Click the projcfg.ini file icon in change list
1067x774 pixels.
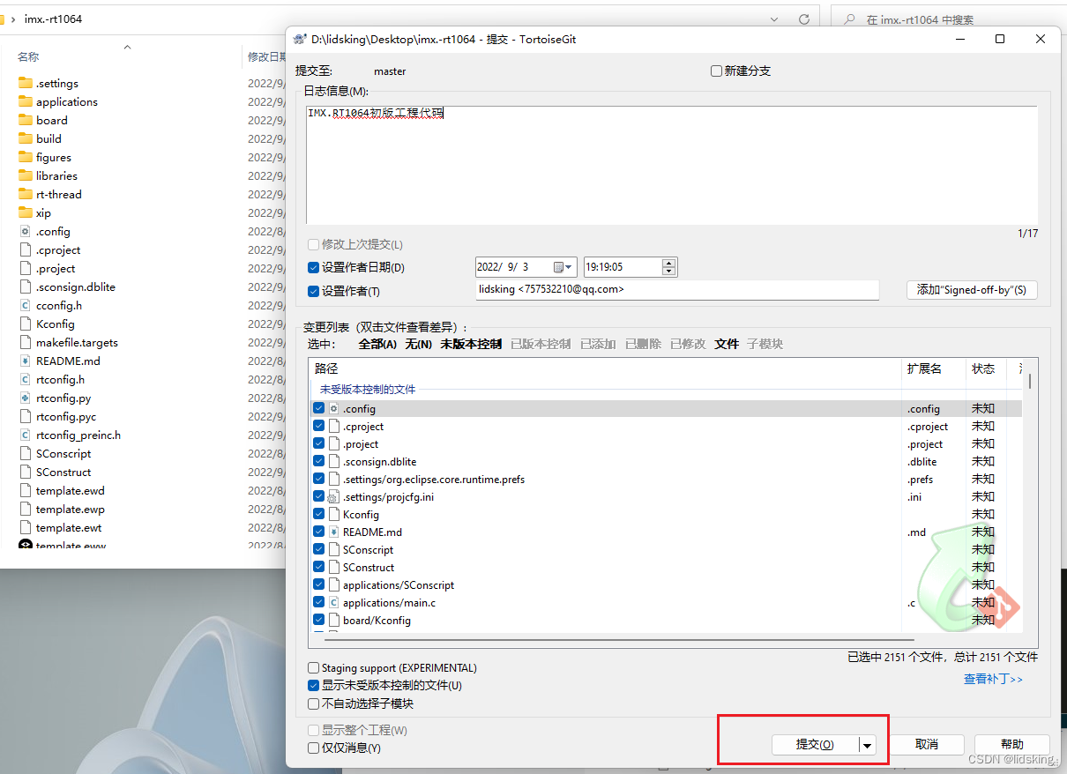coord(332,496)
